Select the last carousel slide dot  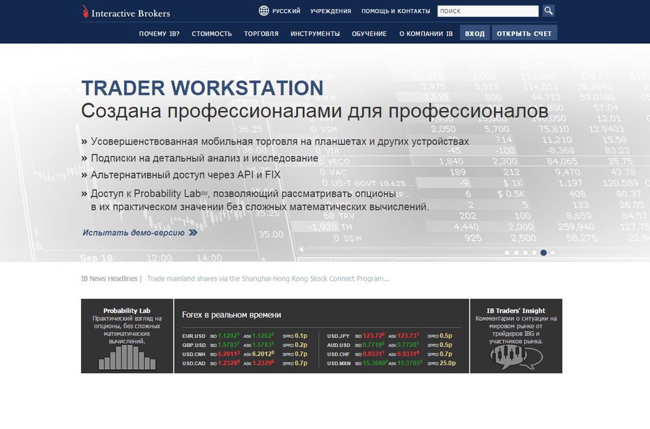(552, 252)
